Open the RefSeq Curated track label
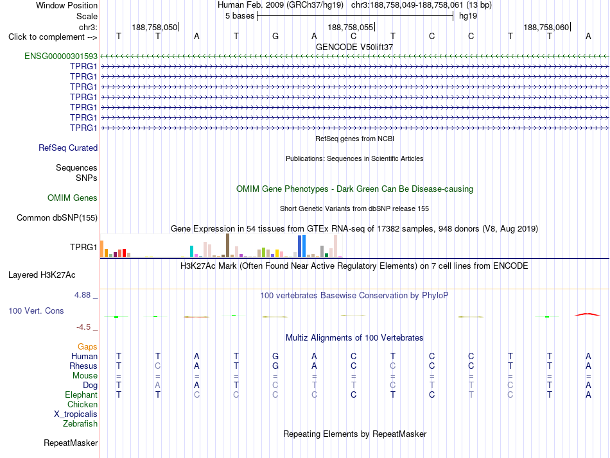Image resolution: width=610 pixels, height=458 pixels. point(68,148)
